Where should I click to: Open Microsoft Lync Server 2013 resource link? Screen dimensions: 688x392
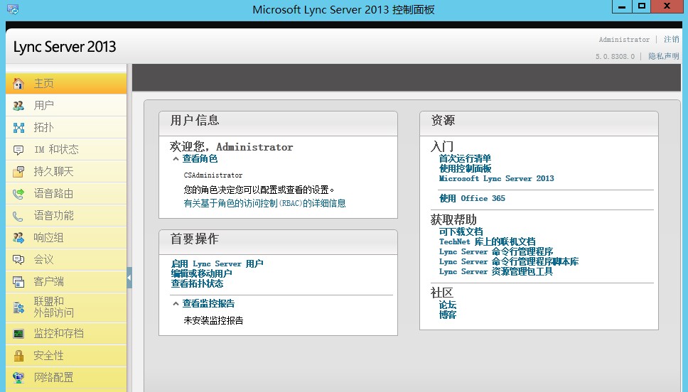tap(496, 178)
